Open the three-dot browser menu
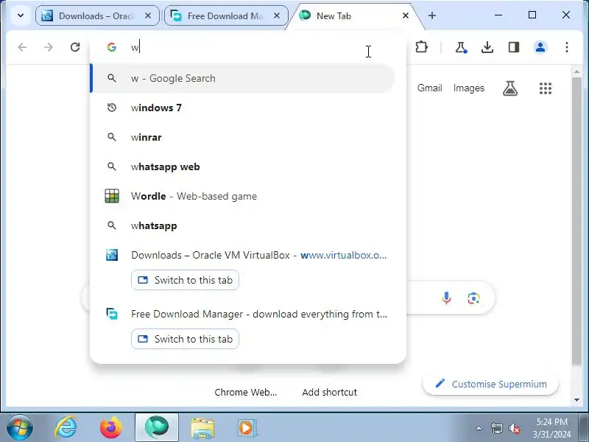 tap(567, 47)
